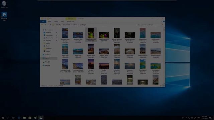Viewport: 214px width, 120px height.
Task: Open Downloads in the navigation pane
Action: [x=49, y=35]
